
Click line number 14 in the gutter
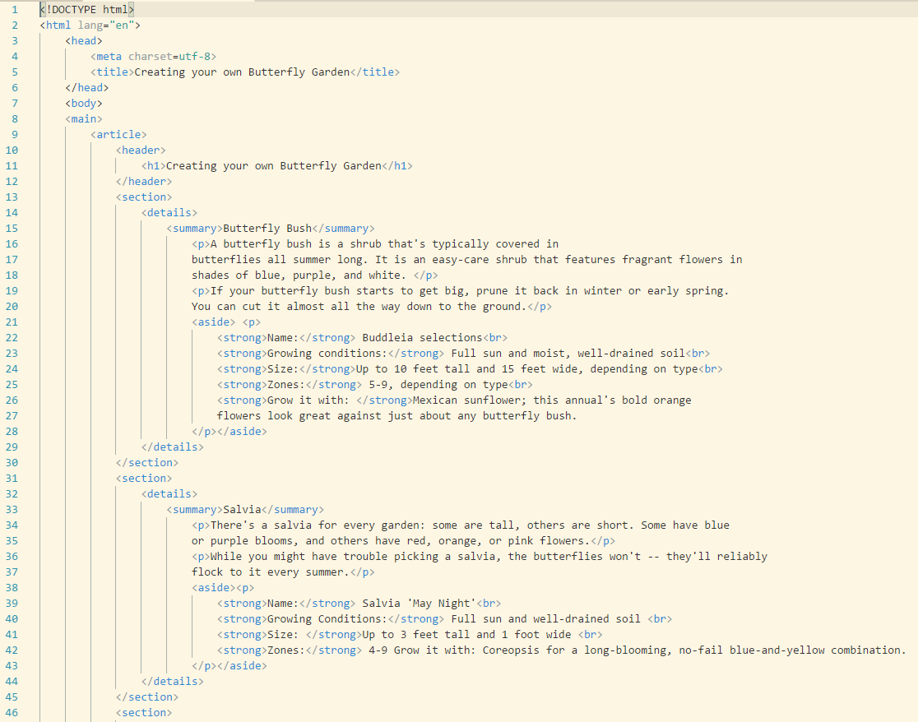12,212
